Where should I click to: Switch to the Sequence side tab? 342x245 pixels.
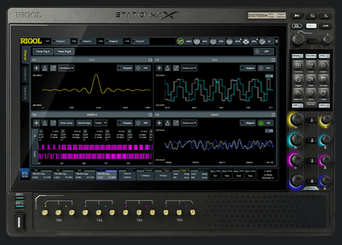coord(25,93)
